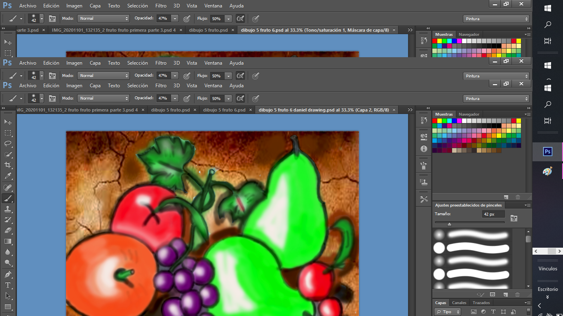
Task: Open the Clone Source panel stamp icon
Action: click(424, 181)
